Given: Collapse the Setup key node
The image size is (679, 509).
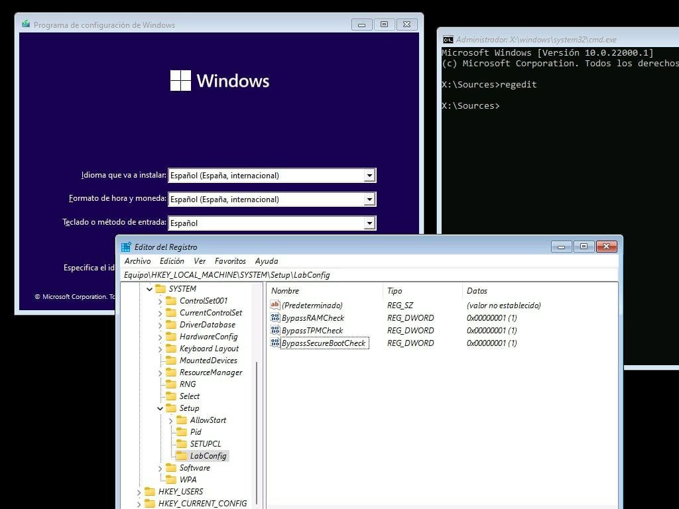Looking at the screenshot, I should (x=160, y=408).
